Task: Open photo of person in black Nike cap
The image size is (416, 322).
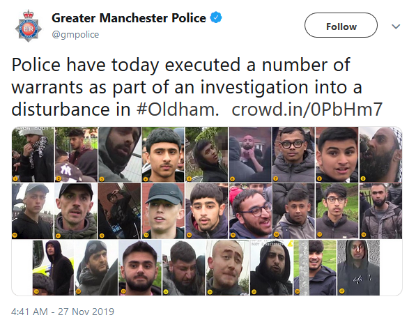Action: [x=163, y=211]
